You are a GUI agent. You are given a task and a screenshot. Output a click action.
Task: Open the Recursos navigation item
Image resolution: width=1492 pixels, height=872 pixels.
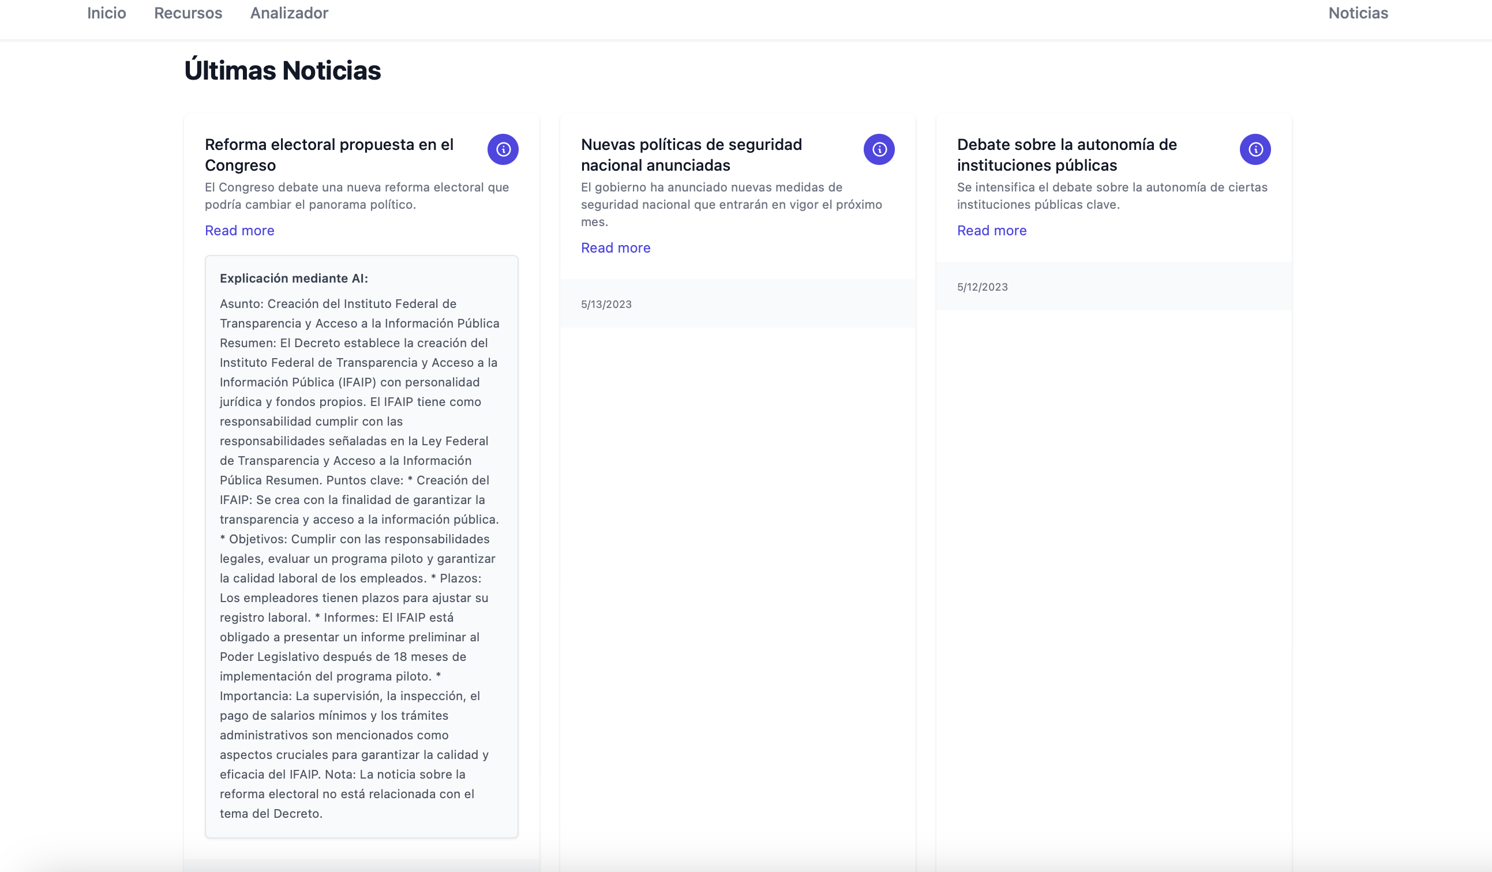click(188, 13)
